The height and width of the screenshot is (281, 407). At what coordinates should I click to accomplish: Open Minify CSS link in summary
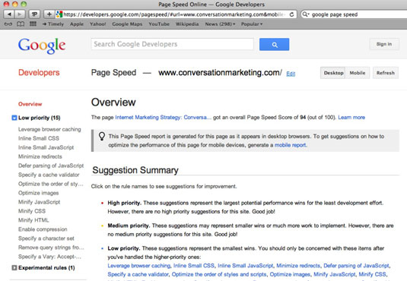pyautogui.click(x=372, y=274)
